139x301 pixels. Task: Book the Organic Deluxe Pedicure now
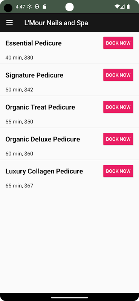(118, 139)
